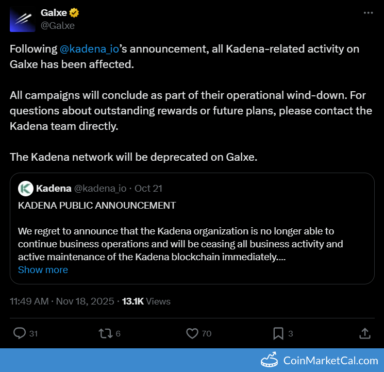This screenshot has height=372, width=384.
Task: Click the quoted @kadena_io handle
Action: pyautogui.click(x=101, y=189)
